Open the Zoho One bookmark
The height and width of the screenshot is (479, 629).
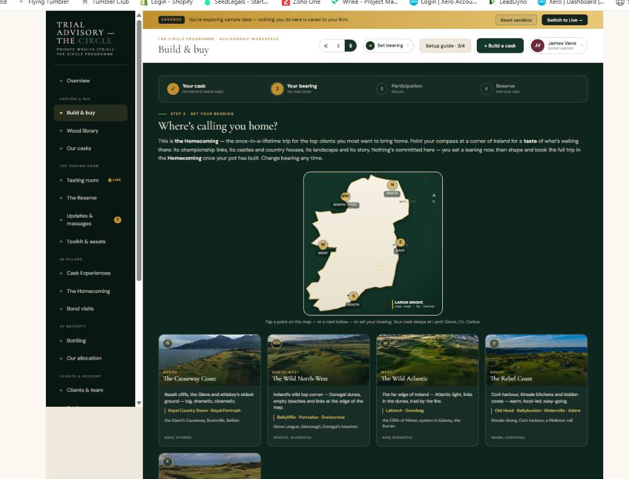click(x=301, y=3)
